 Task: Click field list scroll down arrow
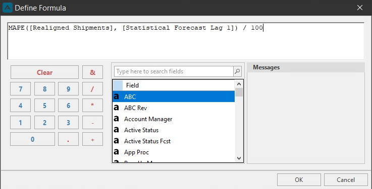click(239, 158)
